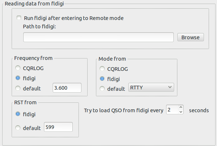Increase the QSO load interval seconds
The image size is (217, 146).
coord(181,107)
